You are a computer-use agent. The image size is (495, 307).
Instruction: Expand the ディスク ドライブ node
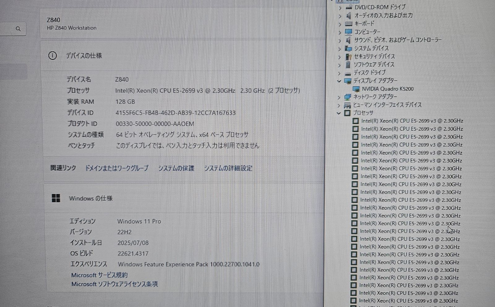[339, 73]
